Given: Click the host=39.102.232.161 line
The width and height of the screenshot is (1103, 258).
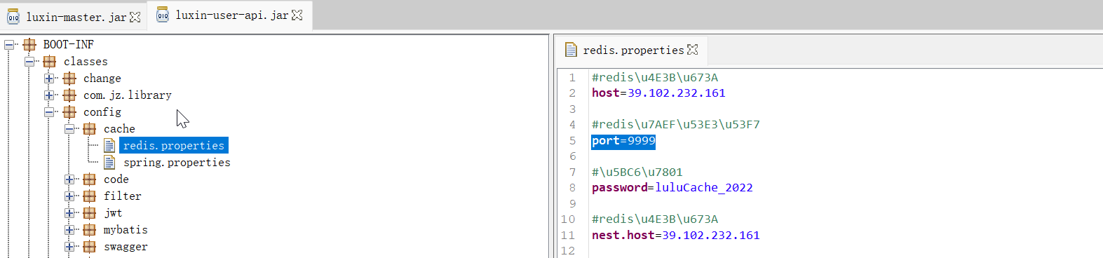Looking at the screenshot, I should click(658, 93).
